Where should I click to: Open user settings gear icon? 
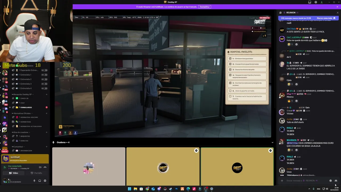pyautogui.click(x=45, y=181)
